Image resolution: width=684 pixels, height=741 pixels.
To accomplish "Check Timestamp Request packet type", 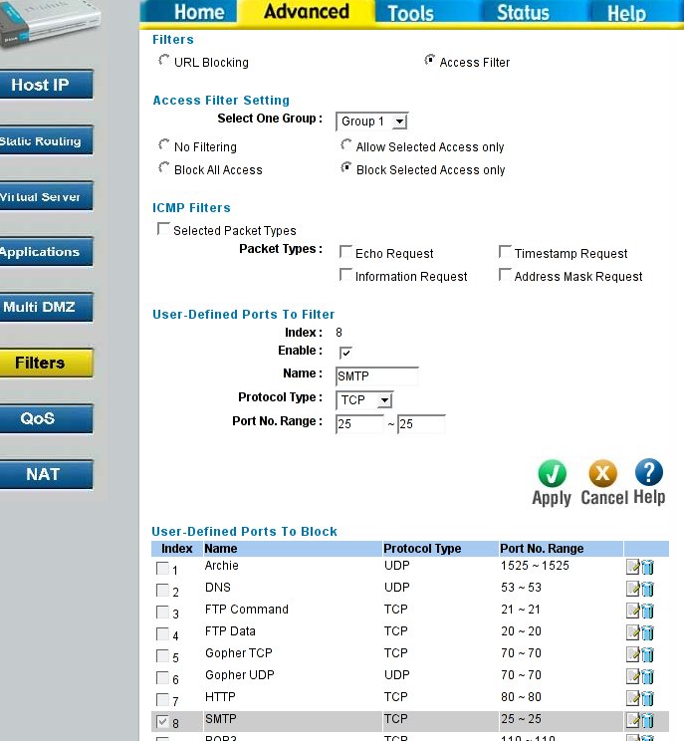I will 505,252.
